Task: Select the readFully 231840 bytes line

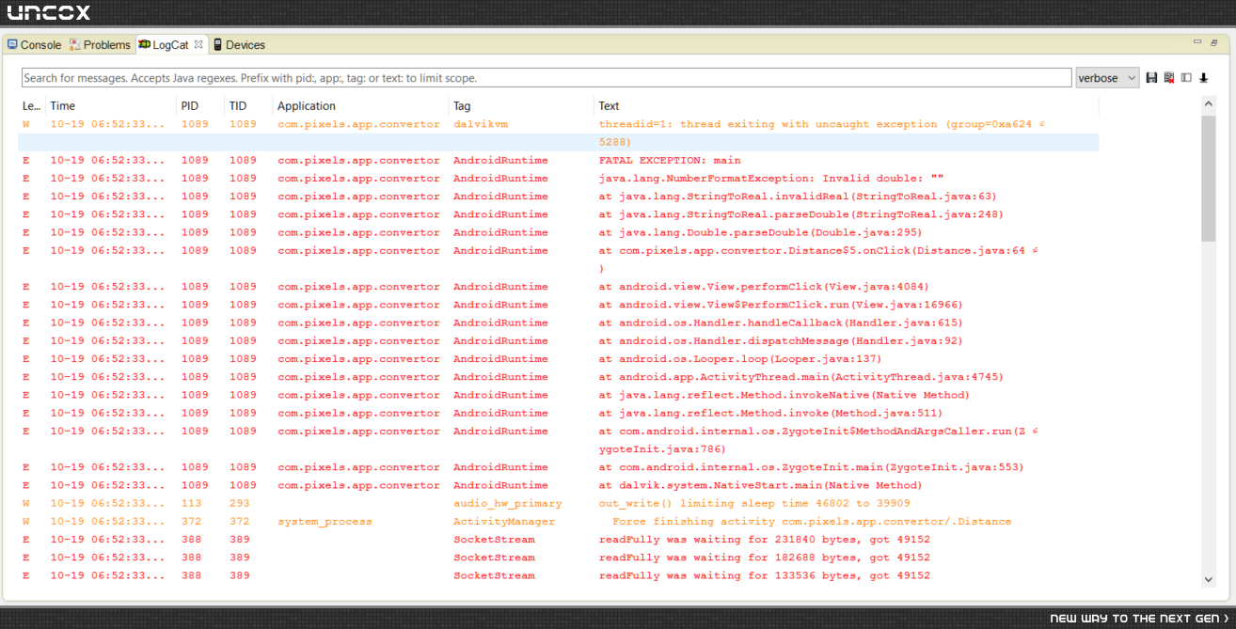Action: pyautogui.click(x=559, y=540)
